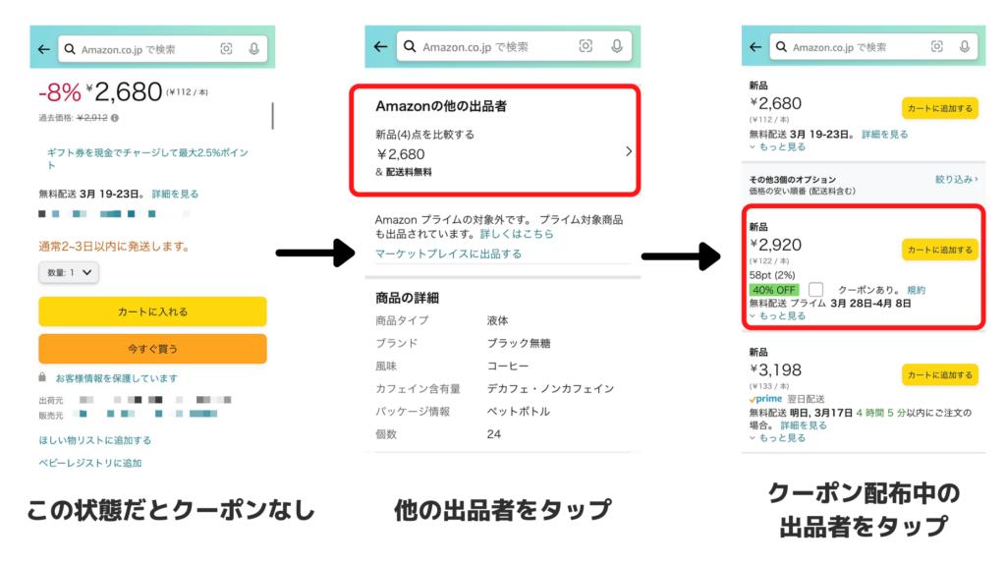Click ベビーレジストリに追加
The image size is (1006, 566).
(89, 464)
